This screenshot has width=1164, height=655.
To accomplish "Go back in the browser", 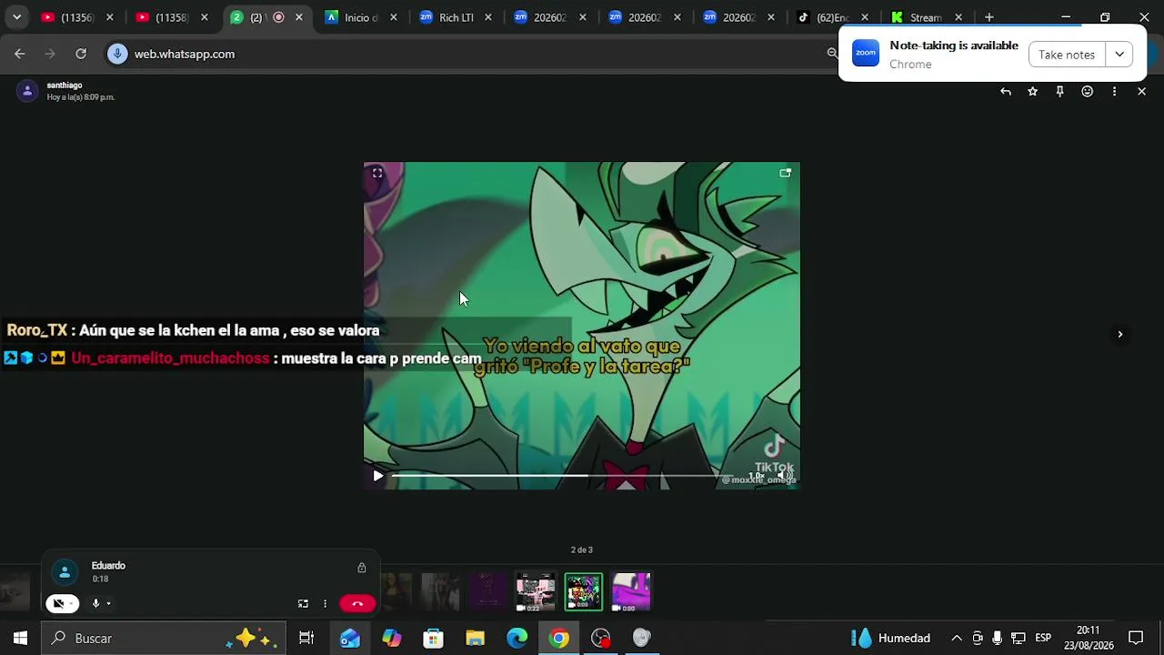I will click(20, 54).
